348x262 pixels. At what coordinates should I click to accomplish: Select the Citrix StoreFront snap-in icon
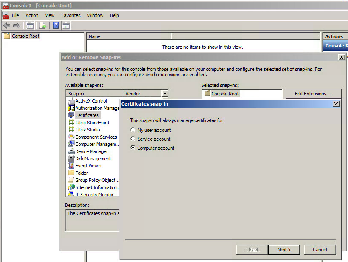(71, 123)
